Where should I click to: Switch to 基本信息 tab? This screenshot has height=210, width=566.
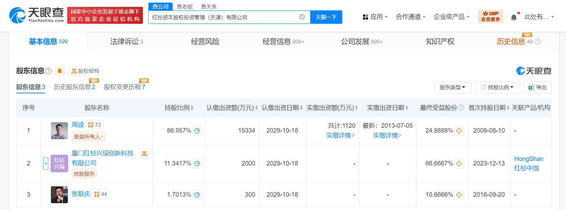point(48,42)
